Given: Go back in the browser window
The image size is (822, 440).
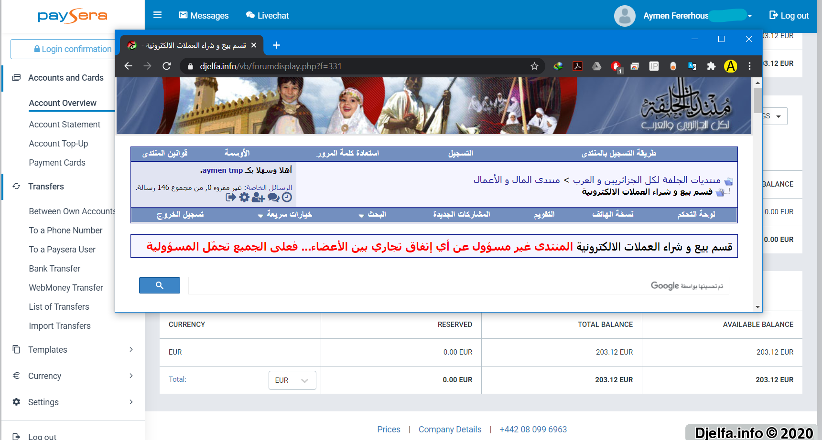Looking at the screenshot, I should coord(128,66).
